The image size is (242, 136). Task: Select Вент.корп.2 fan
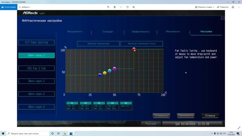coord(36,94)
